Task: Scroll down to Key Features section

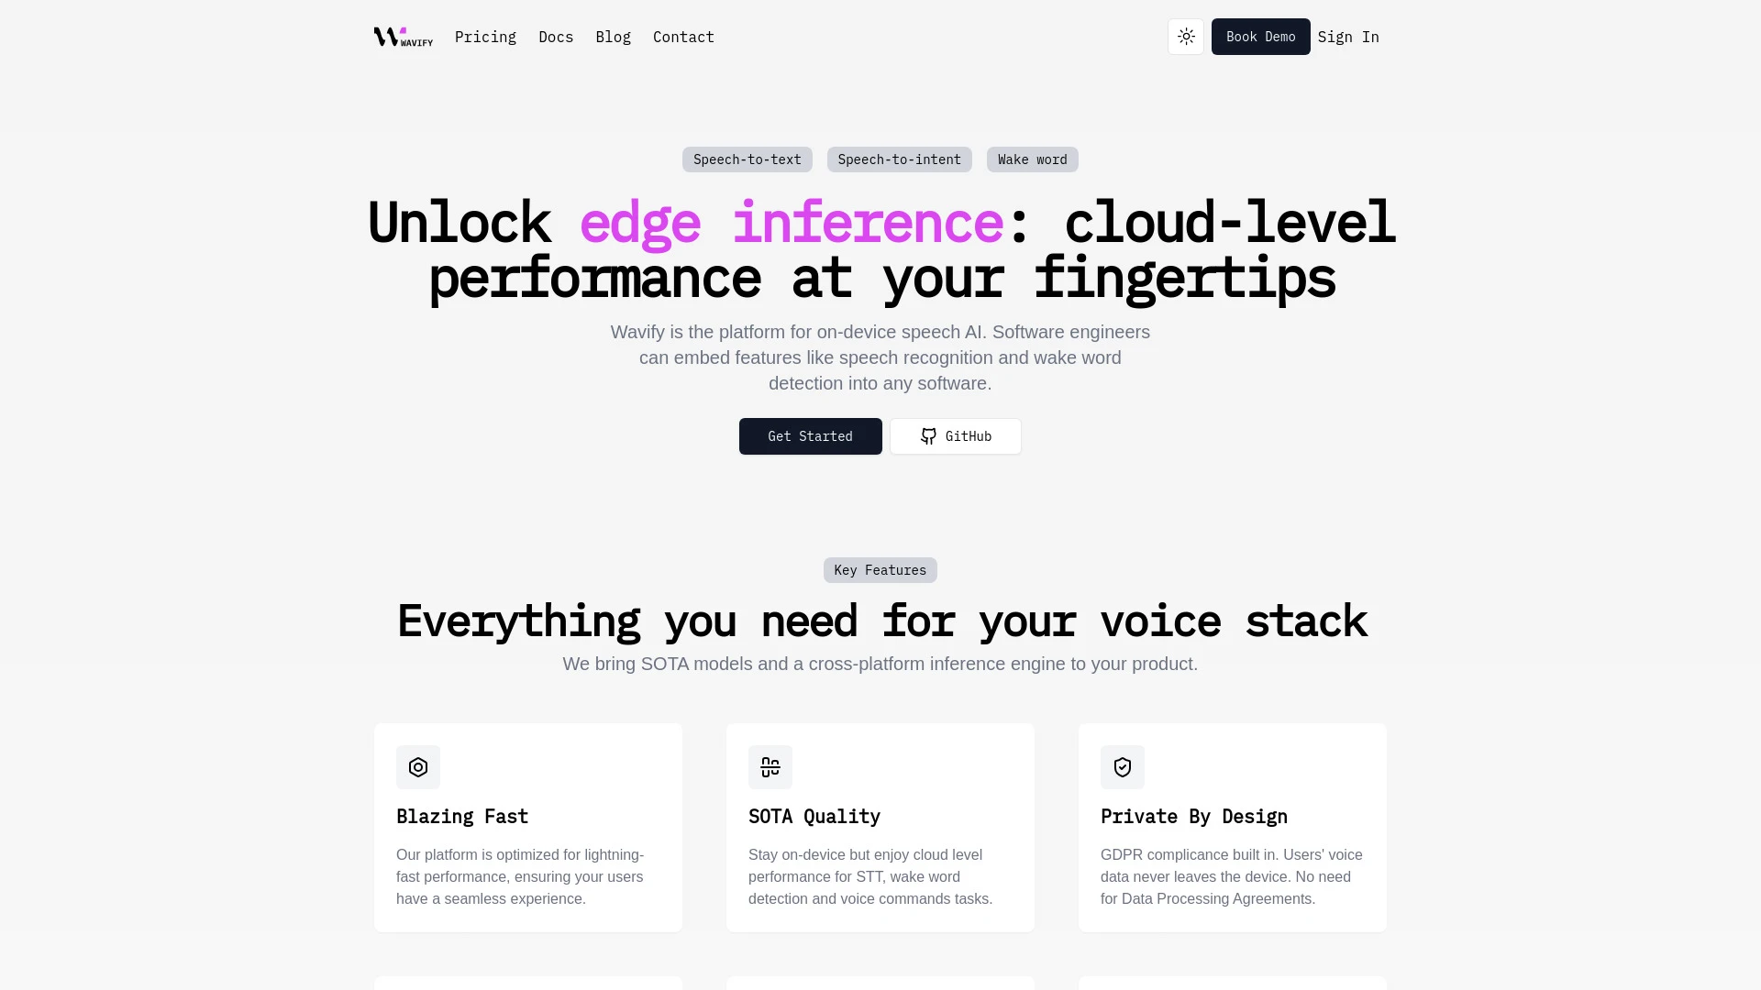Action: [880, 569]
